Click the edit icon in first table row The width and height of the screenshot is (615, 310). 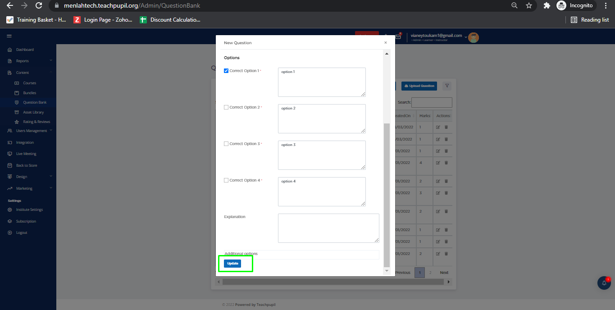pyautogui.click(x=438, y=128)
